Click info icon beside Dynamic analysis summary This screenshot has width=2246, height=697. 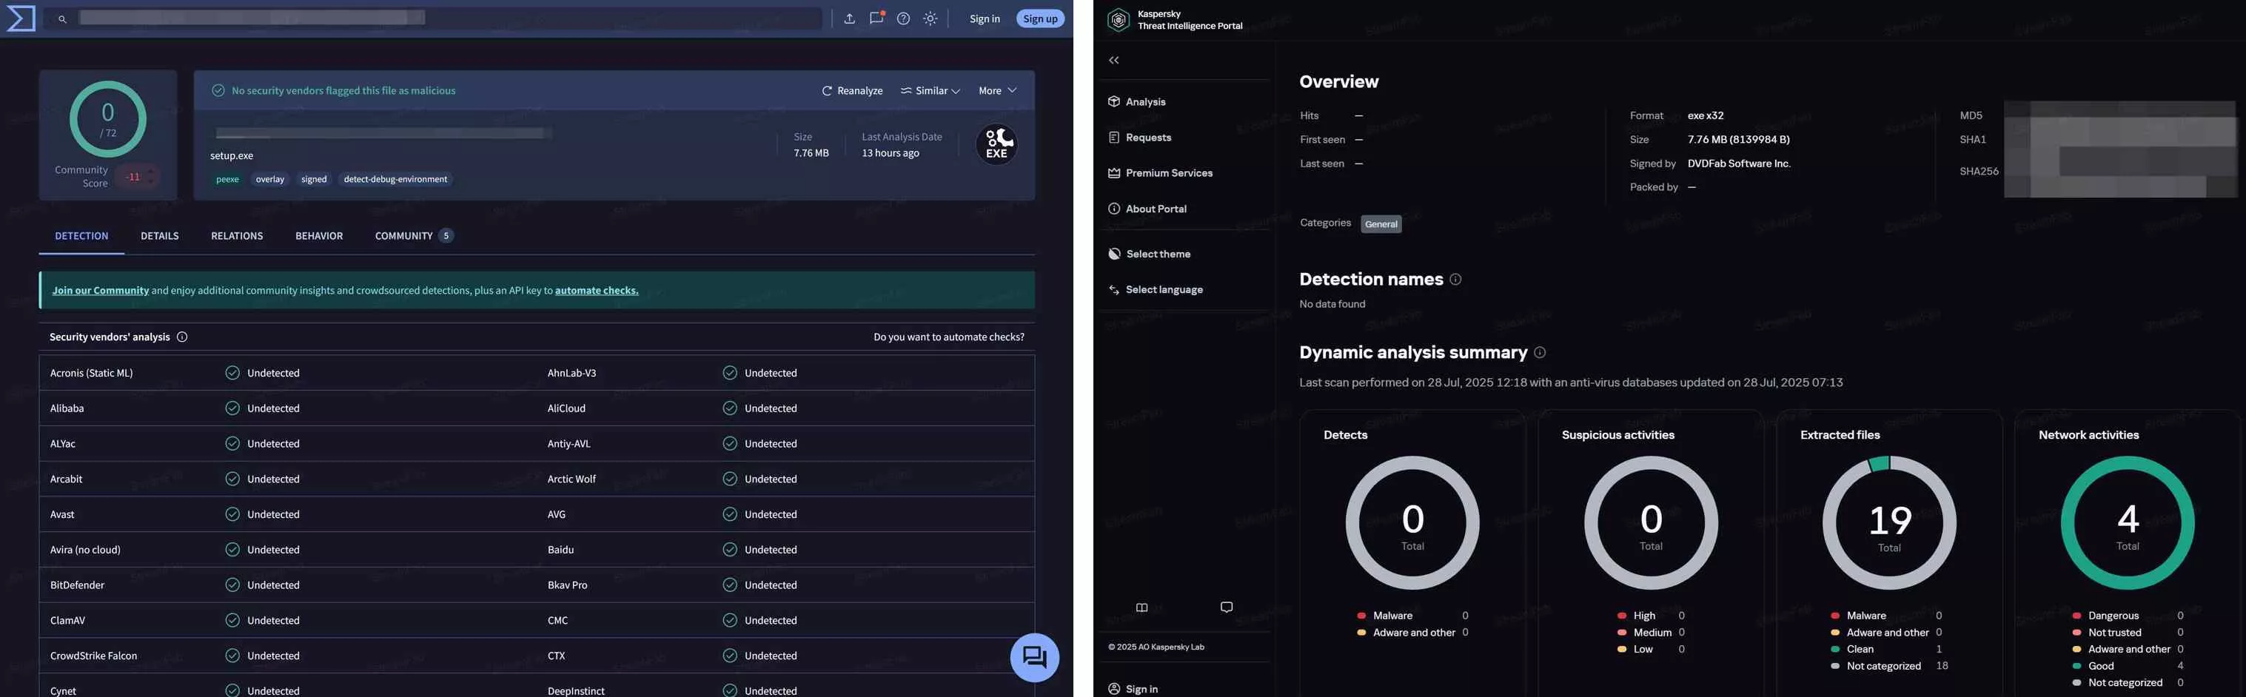[x=1540, y=353]
